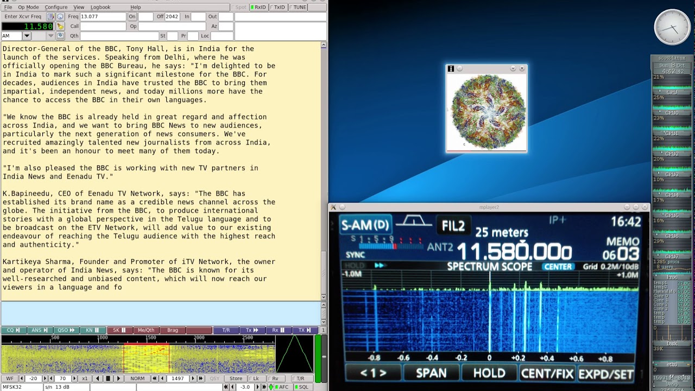This screenshot has width=695, height=391.
Task: Click the broom clear-QSO icon next to Call
Action: point(60,26)
